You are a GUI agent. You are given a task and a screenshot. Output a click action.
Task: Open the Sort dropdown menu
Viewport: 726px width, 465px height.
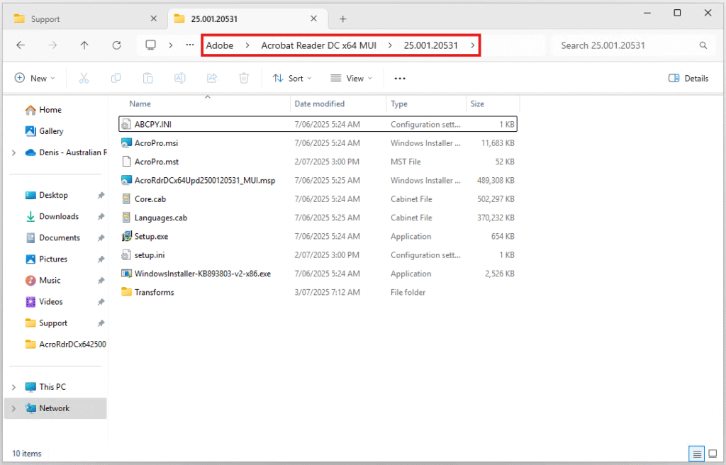click(x=292, y=79)
